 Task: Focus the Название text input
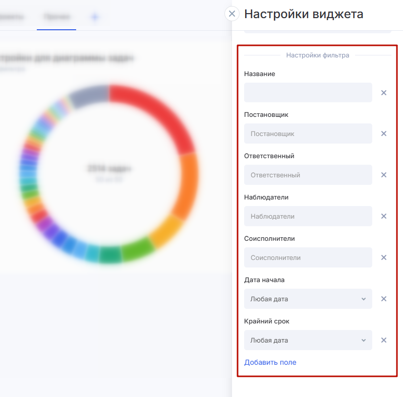[308, 93]
